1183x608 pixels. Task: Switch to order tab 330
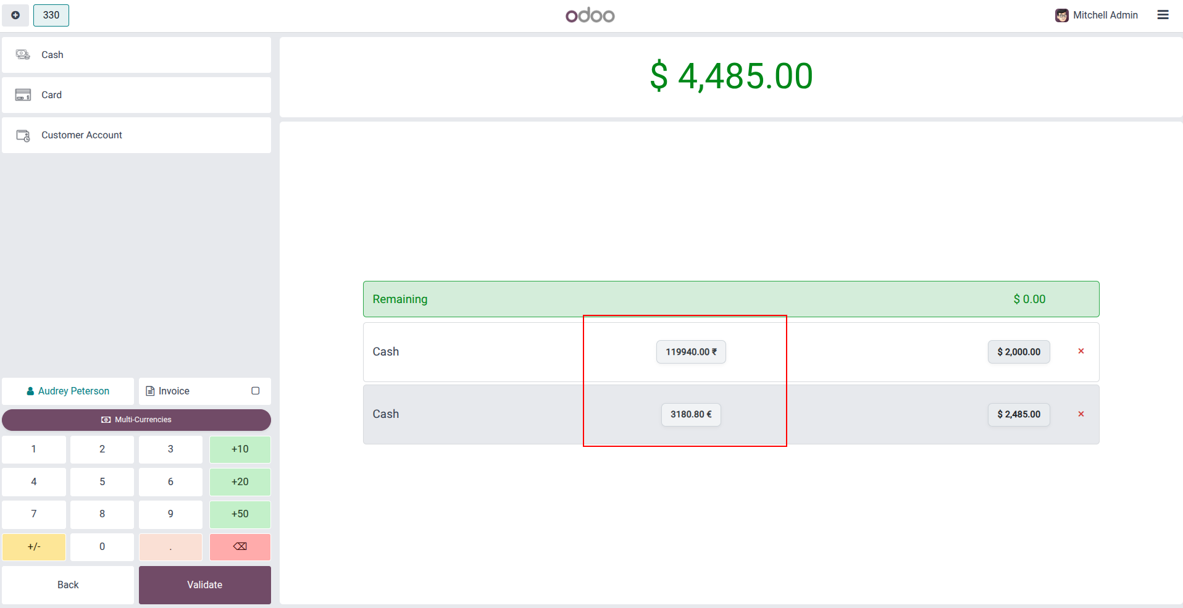51,15
